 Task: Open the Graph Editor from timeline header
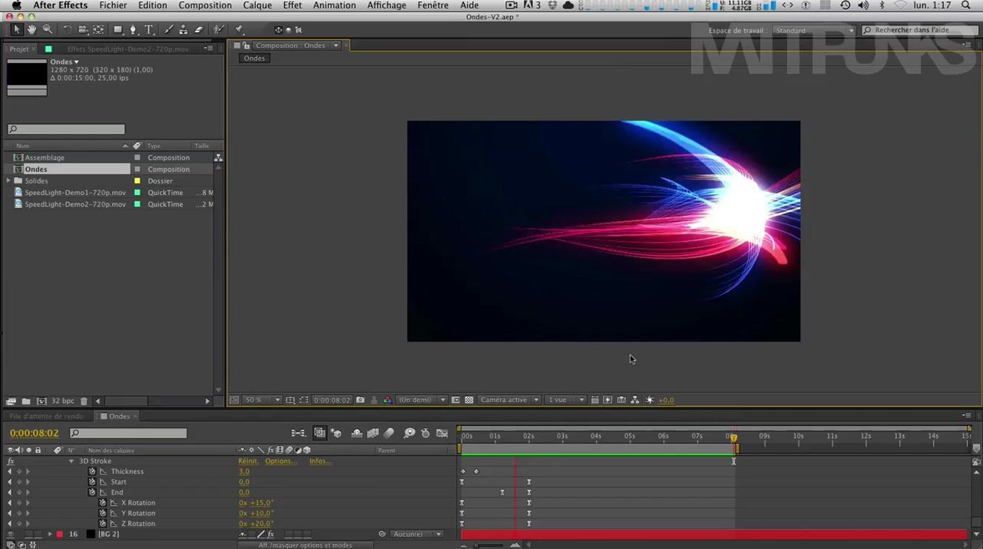442,433
